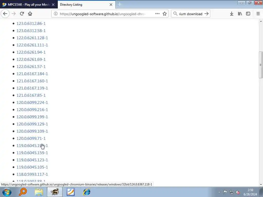Open version 120.0.6099.199-1
This screenshot has width=263, height=197.
[32, 117]
